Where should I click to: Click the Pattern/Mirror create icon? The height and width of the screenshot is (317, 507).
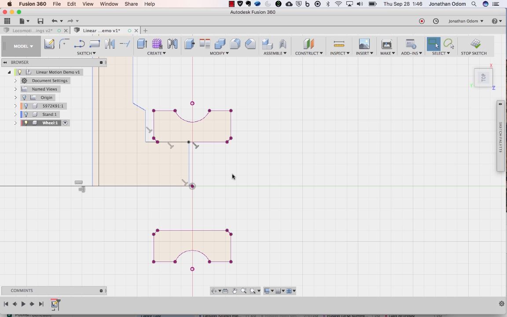(173, 44)
